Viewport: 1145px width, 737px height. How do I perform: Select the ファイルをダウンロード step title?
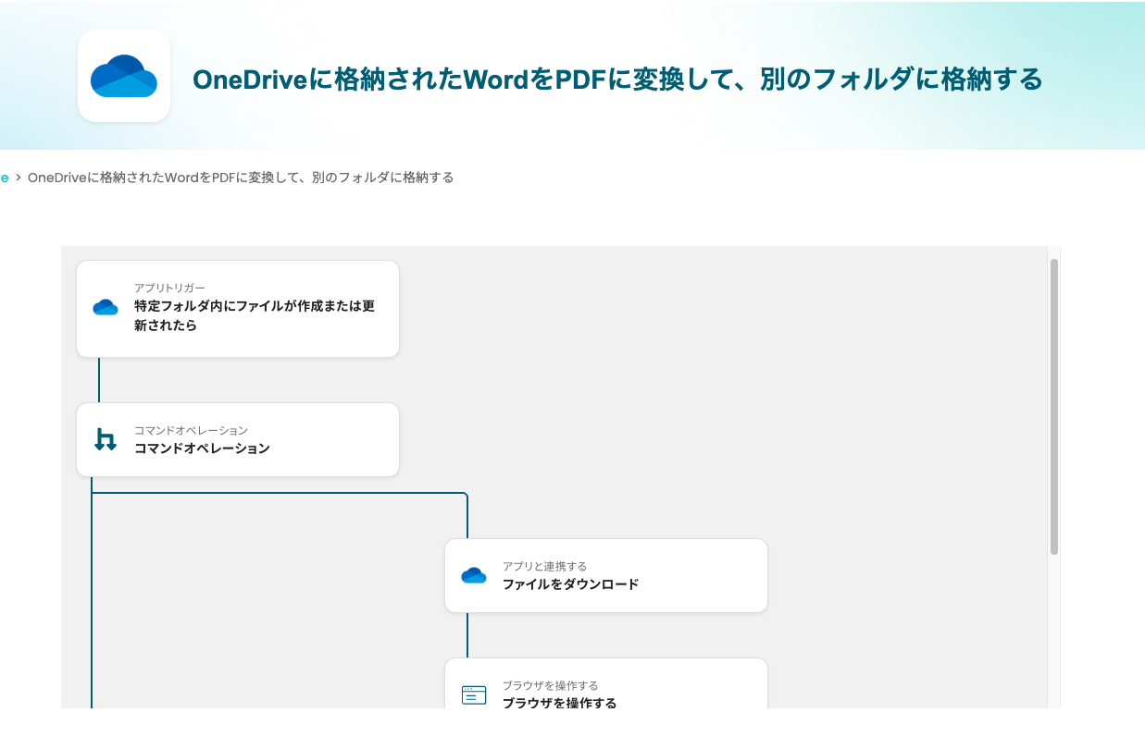570,584
